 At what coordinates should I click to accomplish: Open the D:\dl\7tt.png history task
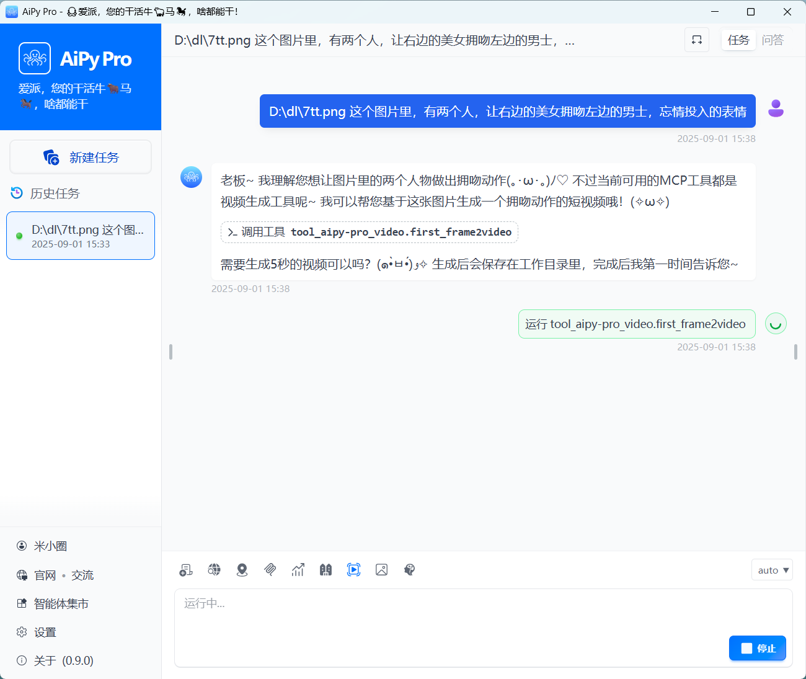81,236
